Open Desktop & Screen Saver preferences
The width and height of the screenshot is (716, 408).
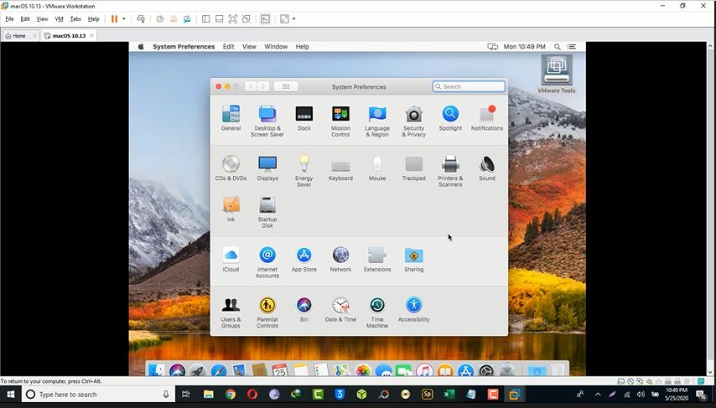point(267,121)
